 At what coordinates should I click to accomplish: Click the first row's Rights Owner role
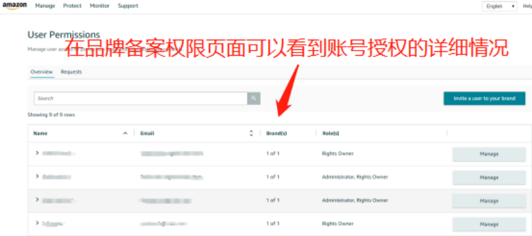(x=338, y=153)
